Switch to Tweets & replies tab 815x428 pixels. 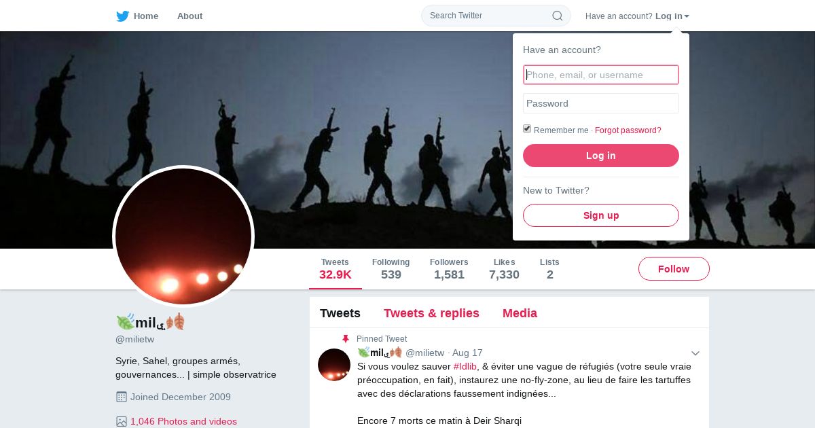431,313
